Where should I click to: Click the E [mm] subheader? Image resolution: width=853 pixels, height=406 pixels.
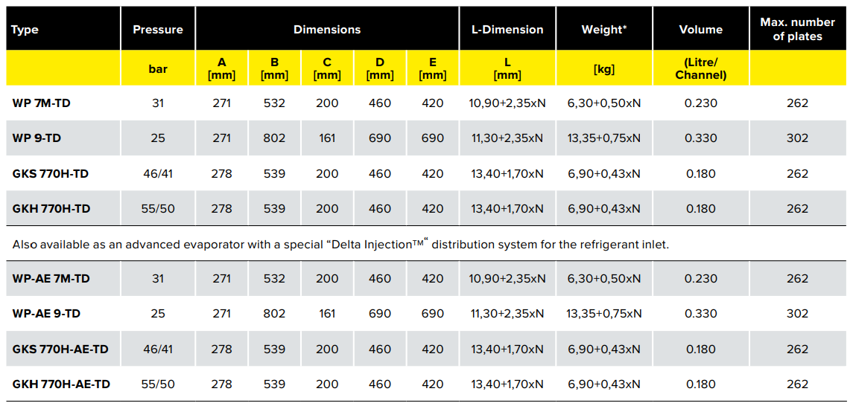click(x=433, y=68)
